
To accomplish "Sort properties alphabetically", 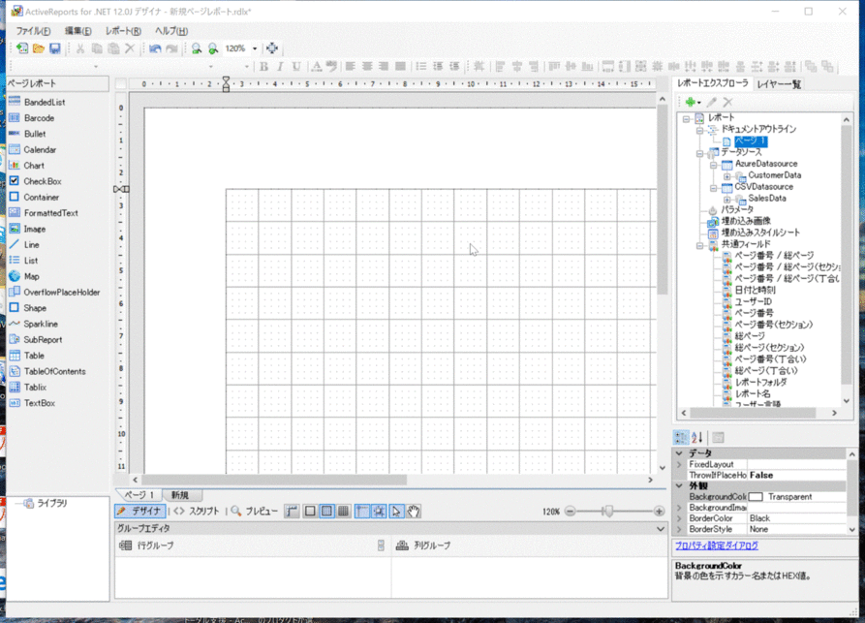I will [x=697, y=438].
